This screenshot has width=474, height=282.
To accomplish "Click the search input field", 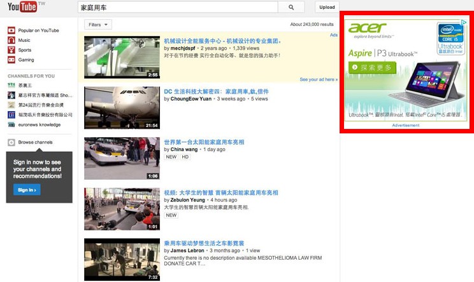I will [178, 7].
